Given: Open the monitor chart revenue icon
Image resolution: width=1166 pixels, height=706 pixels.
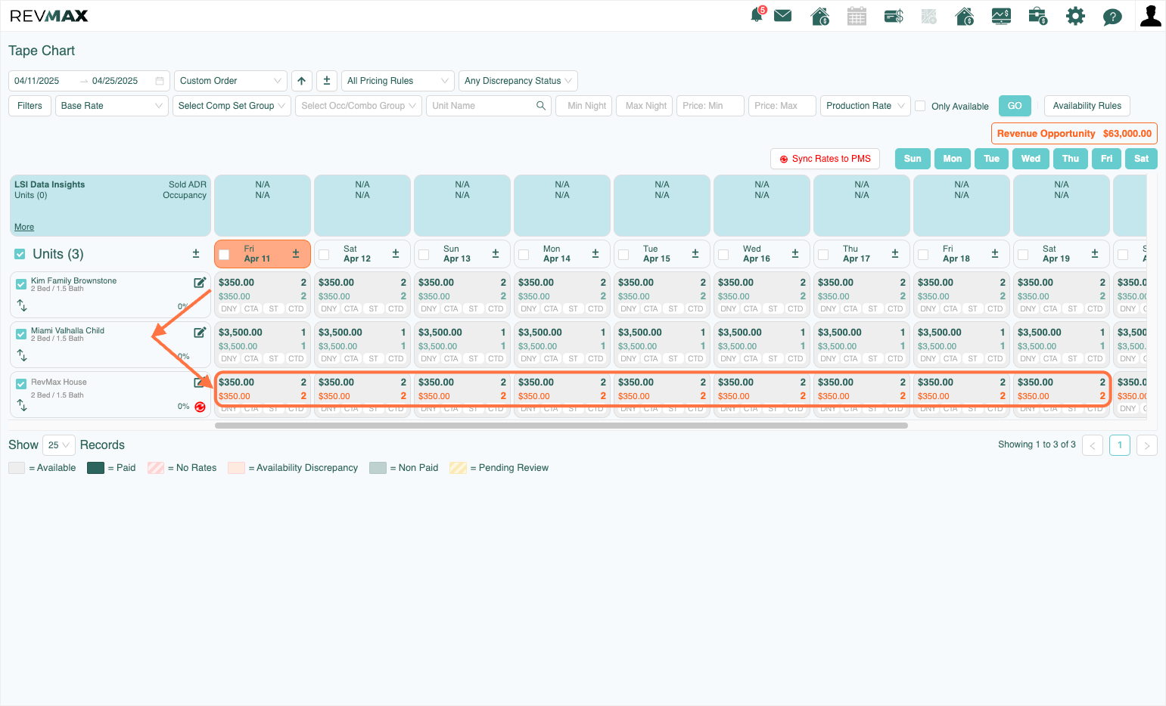Looking at the screenshot, I should click(1001, 16).
